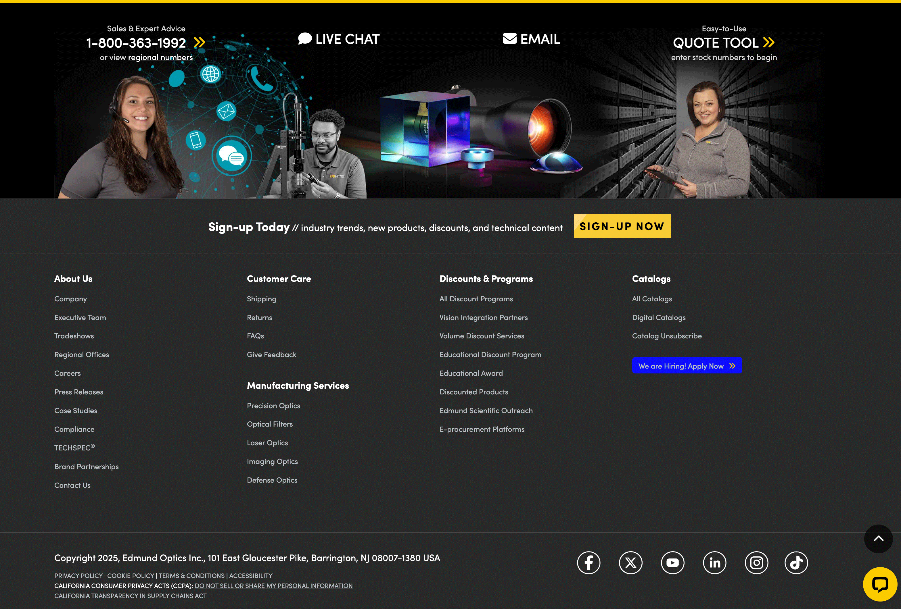The height and width of the screenshot is (609, 901).
Task: Click Do Not Sell or Share link
Action: coord(273,586)
